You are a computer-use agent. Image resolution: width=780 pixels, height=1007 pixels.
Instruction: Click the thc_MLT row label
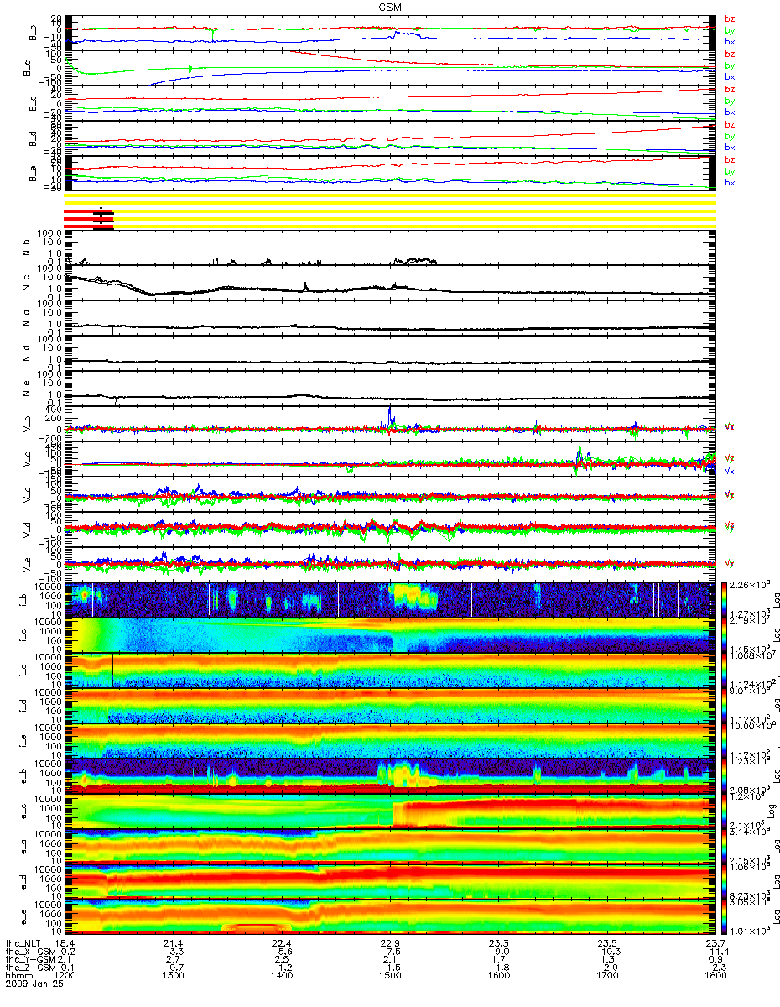[x=21, y=942]
